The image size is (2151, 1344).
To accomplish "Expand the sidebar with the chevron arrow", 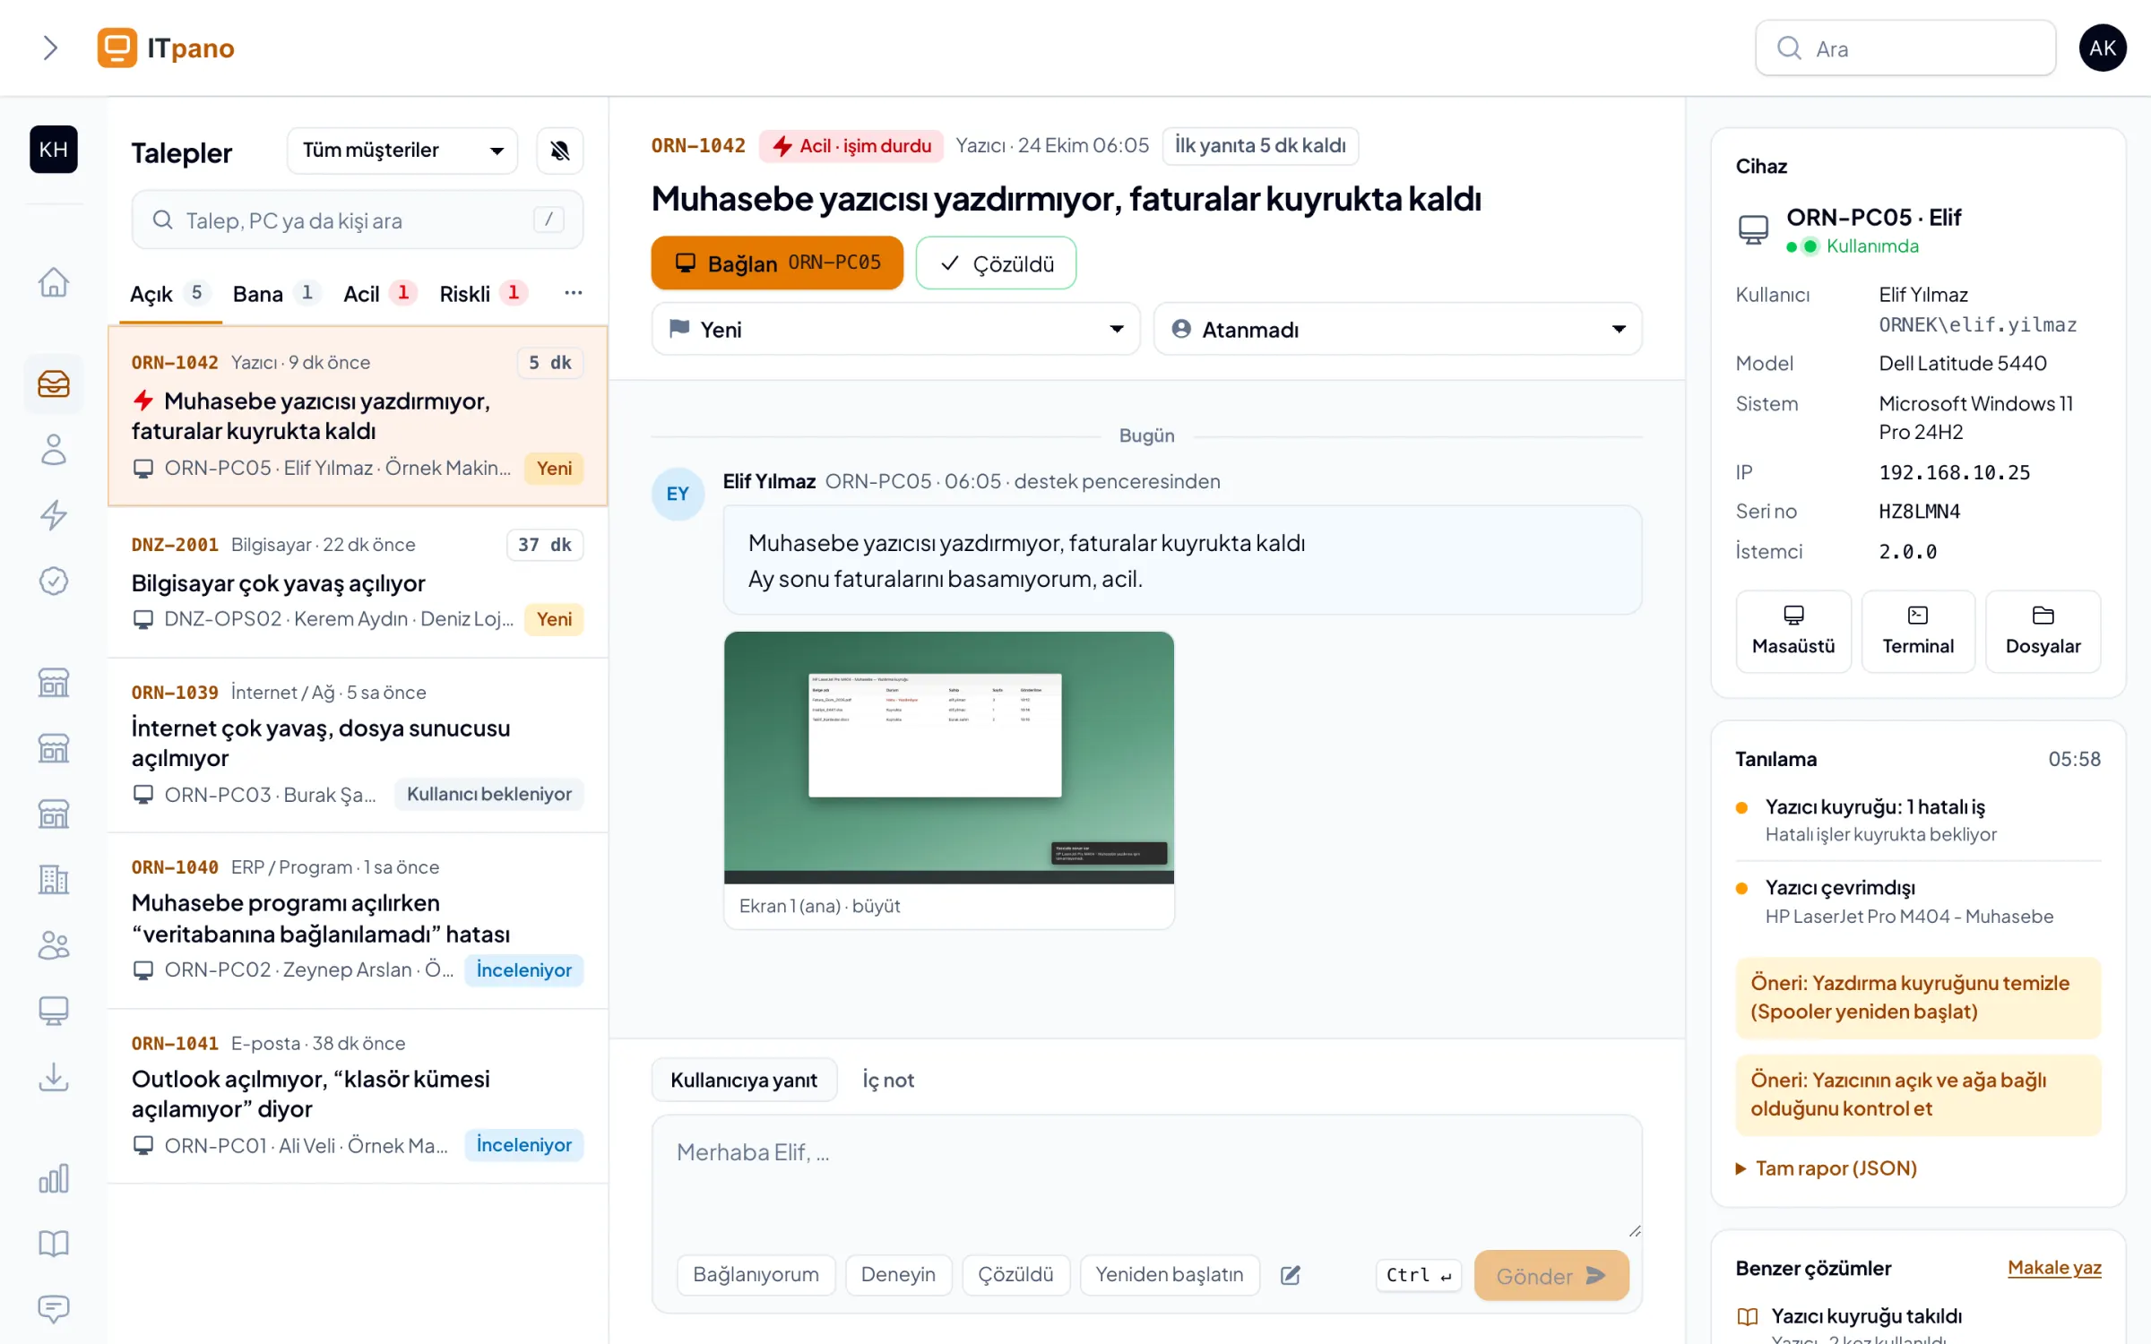I will click(50, 47).
